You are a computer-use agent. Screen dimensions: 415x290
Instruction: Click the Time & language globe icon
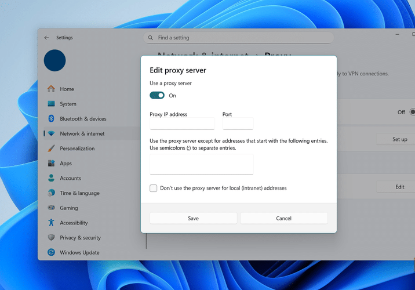click(x=51, y=193)
